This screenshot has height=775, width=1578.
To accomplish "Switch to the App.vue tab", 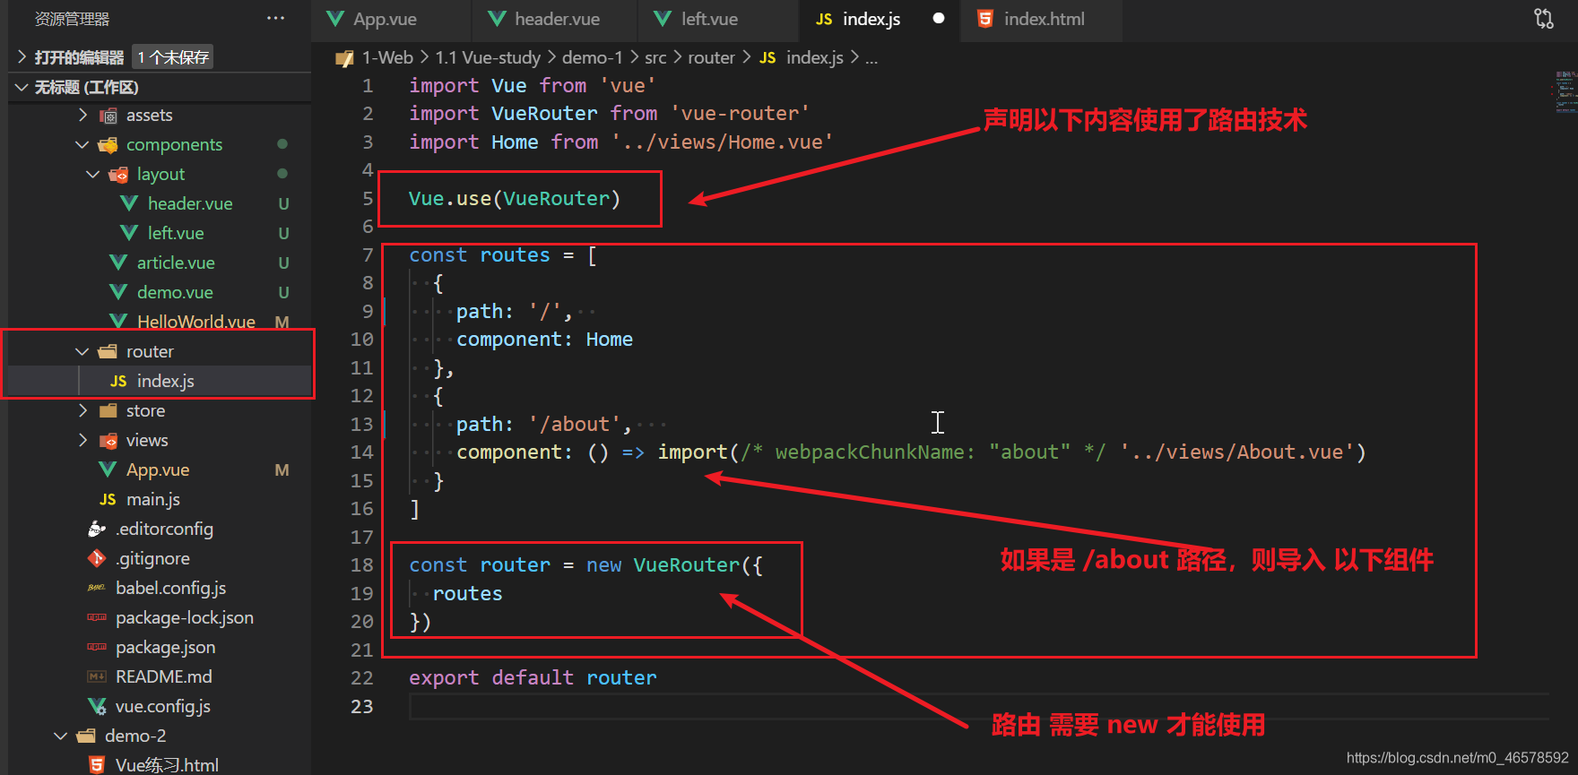I will 391,19.
